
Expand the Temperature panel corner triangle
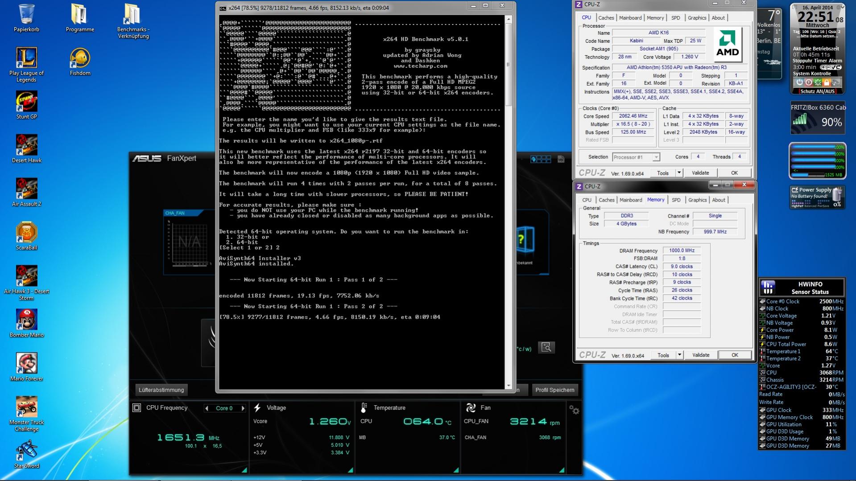point(456,470)
